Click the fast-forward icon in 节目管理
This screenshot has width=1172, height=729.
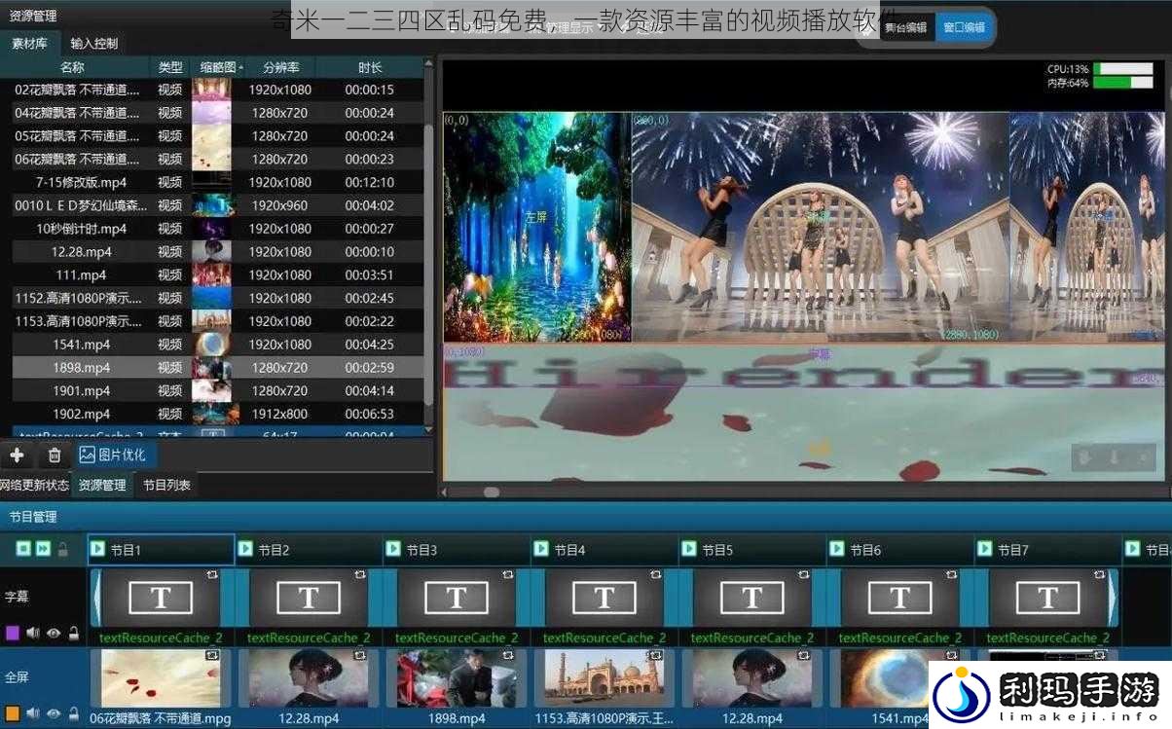[43, 550]
